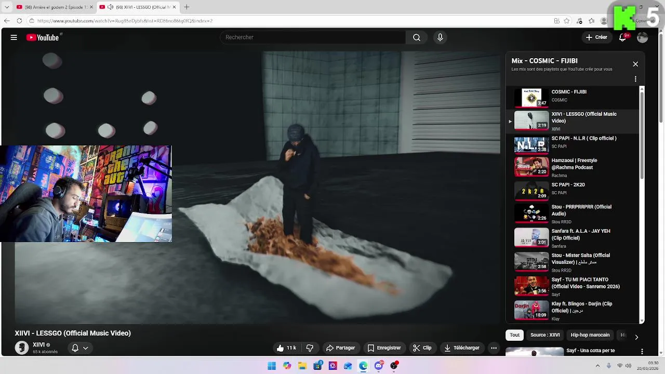The image size is (665, 374).
Task: Open a new browser tab
Action: click(187, 7)
